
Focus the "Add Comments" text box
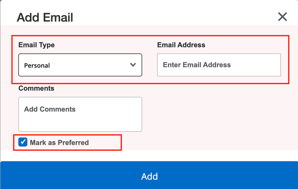[x=80, y=114]
